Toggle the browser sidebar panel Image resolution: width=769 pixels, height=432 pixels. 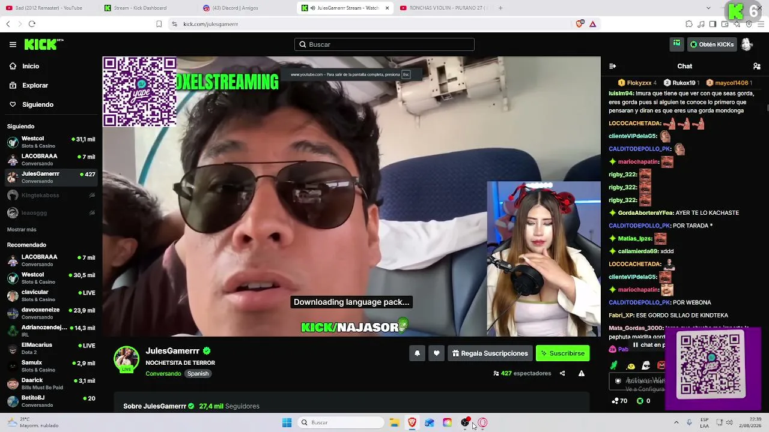tap(713, 24)
